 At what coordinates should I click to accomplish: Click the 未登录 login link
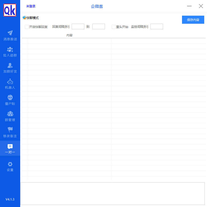(x=31, y=6)
